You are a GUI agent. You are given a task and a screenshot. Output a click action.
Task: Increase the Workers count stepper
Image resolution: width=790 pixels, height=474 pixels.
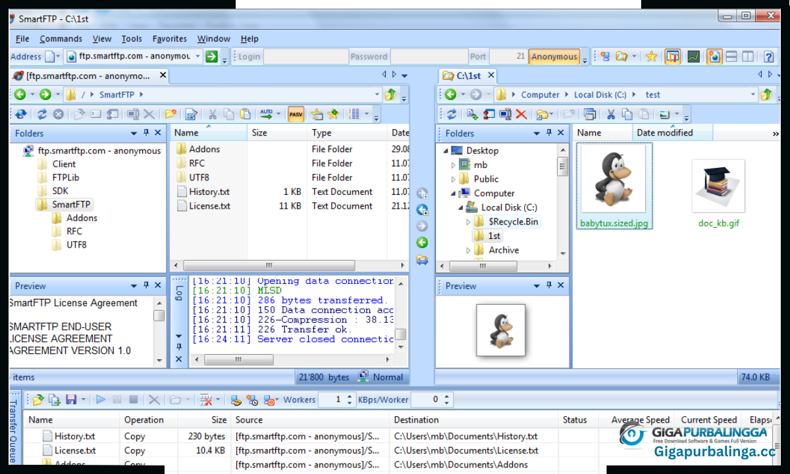(350, 396)
